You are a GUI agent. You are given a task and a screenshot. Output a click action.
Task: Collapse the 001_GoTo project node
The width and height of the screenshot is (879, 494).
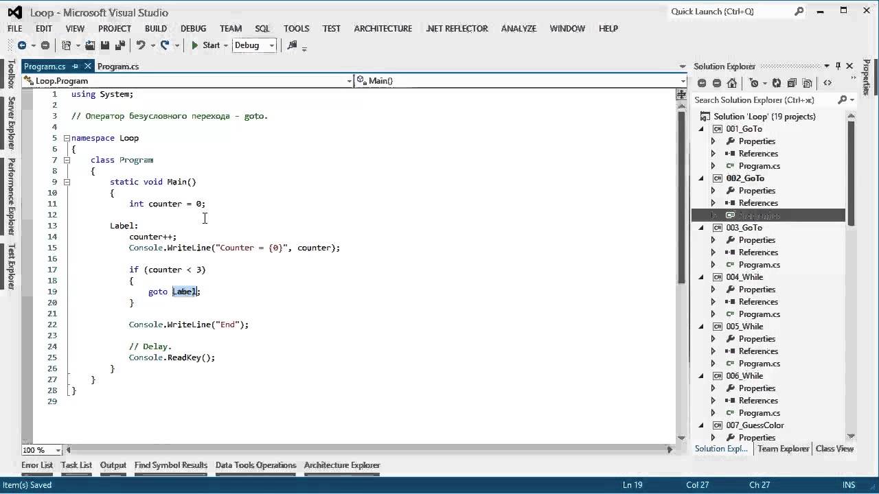(x=701, y=129)
